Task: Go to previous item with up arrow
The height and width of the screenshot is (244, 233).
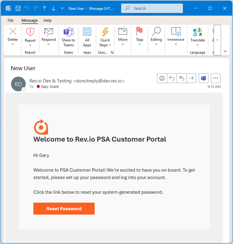Action: pyautogui.click(x=45, y=8)
